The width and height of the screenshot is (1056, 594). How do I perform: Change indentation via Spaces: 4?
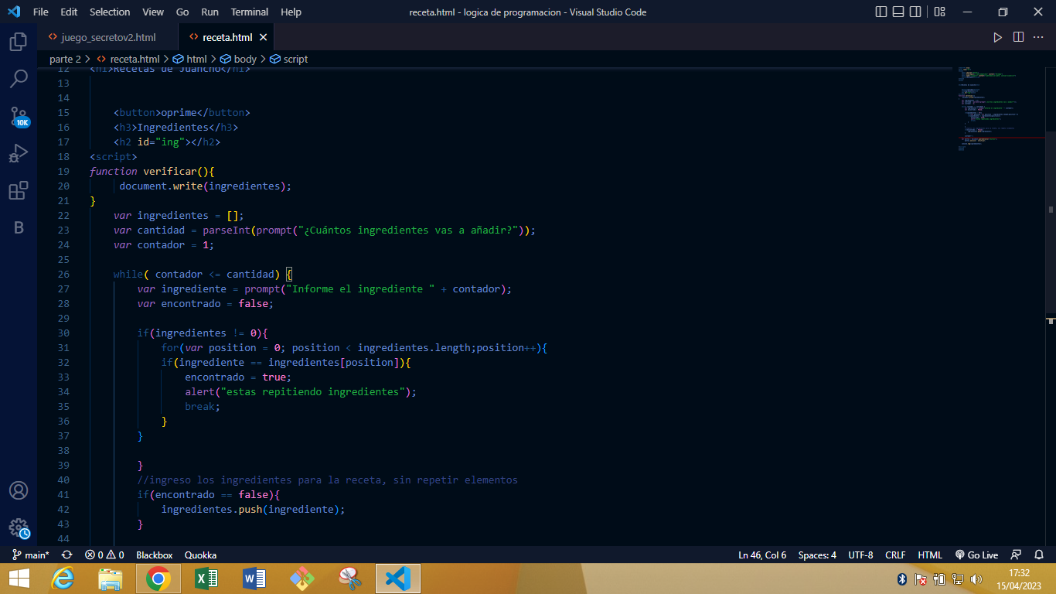[x=817, y=555]
